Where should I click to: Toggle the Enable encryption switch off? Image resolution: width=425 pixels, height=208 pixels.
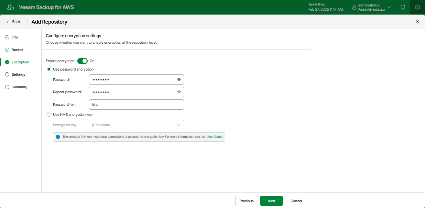82,61
